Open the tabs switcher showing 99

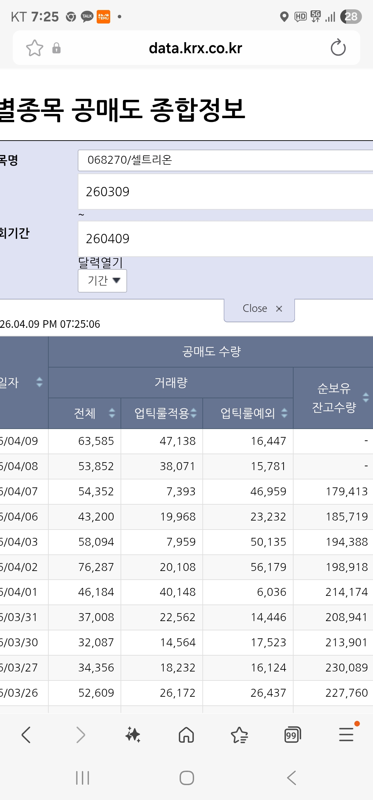coord(292,735)
